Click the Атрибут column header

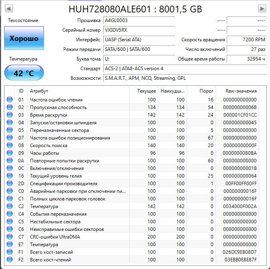78,91
